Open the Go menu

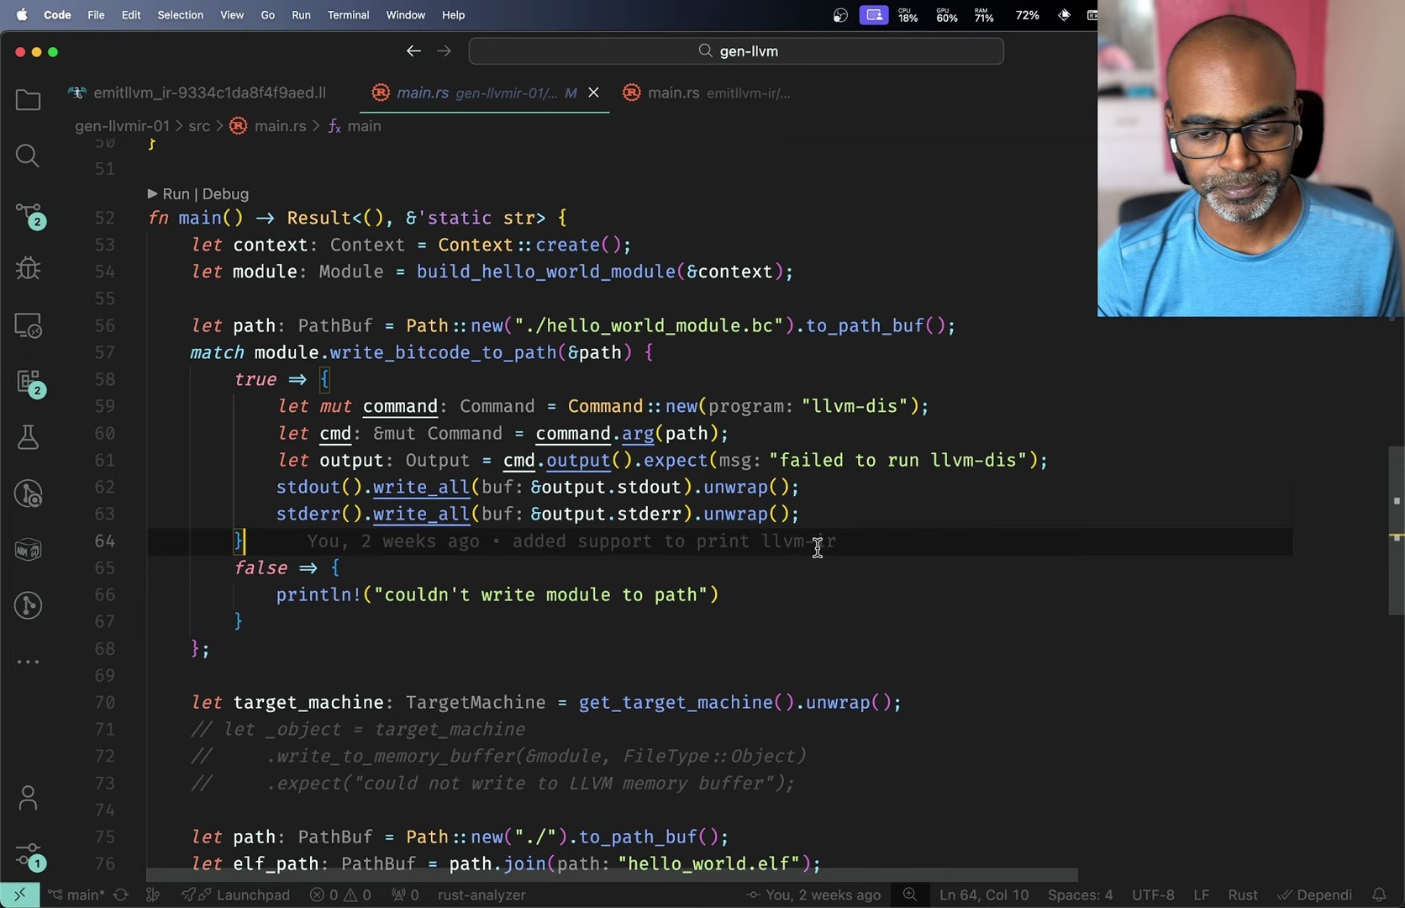click(x=267, y=15)
